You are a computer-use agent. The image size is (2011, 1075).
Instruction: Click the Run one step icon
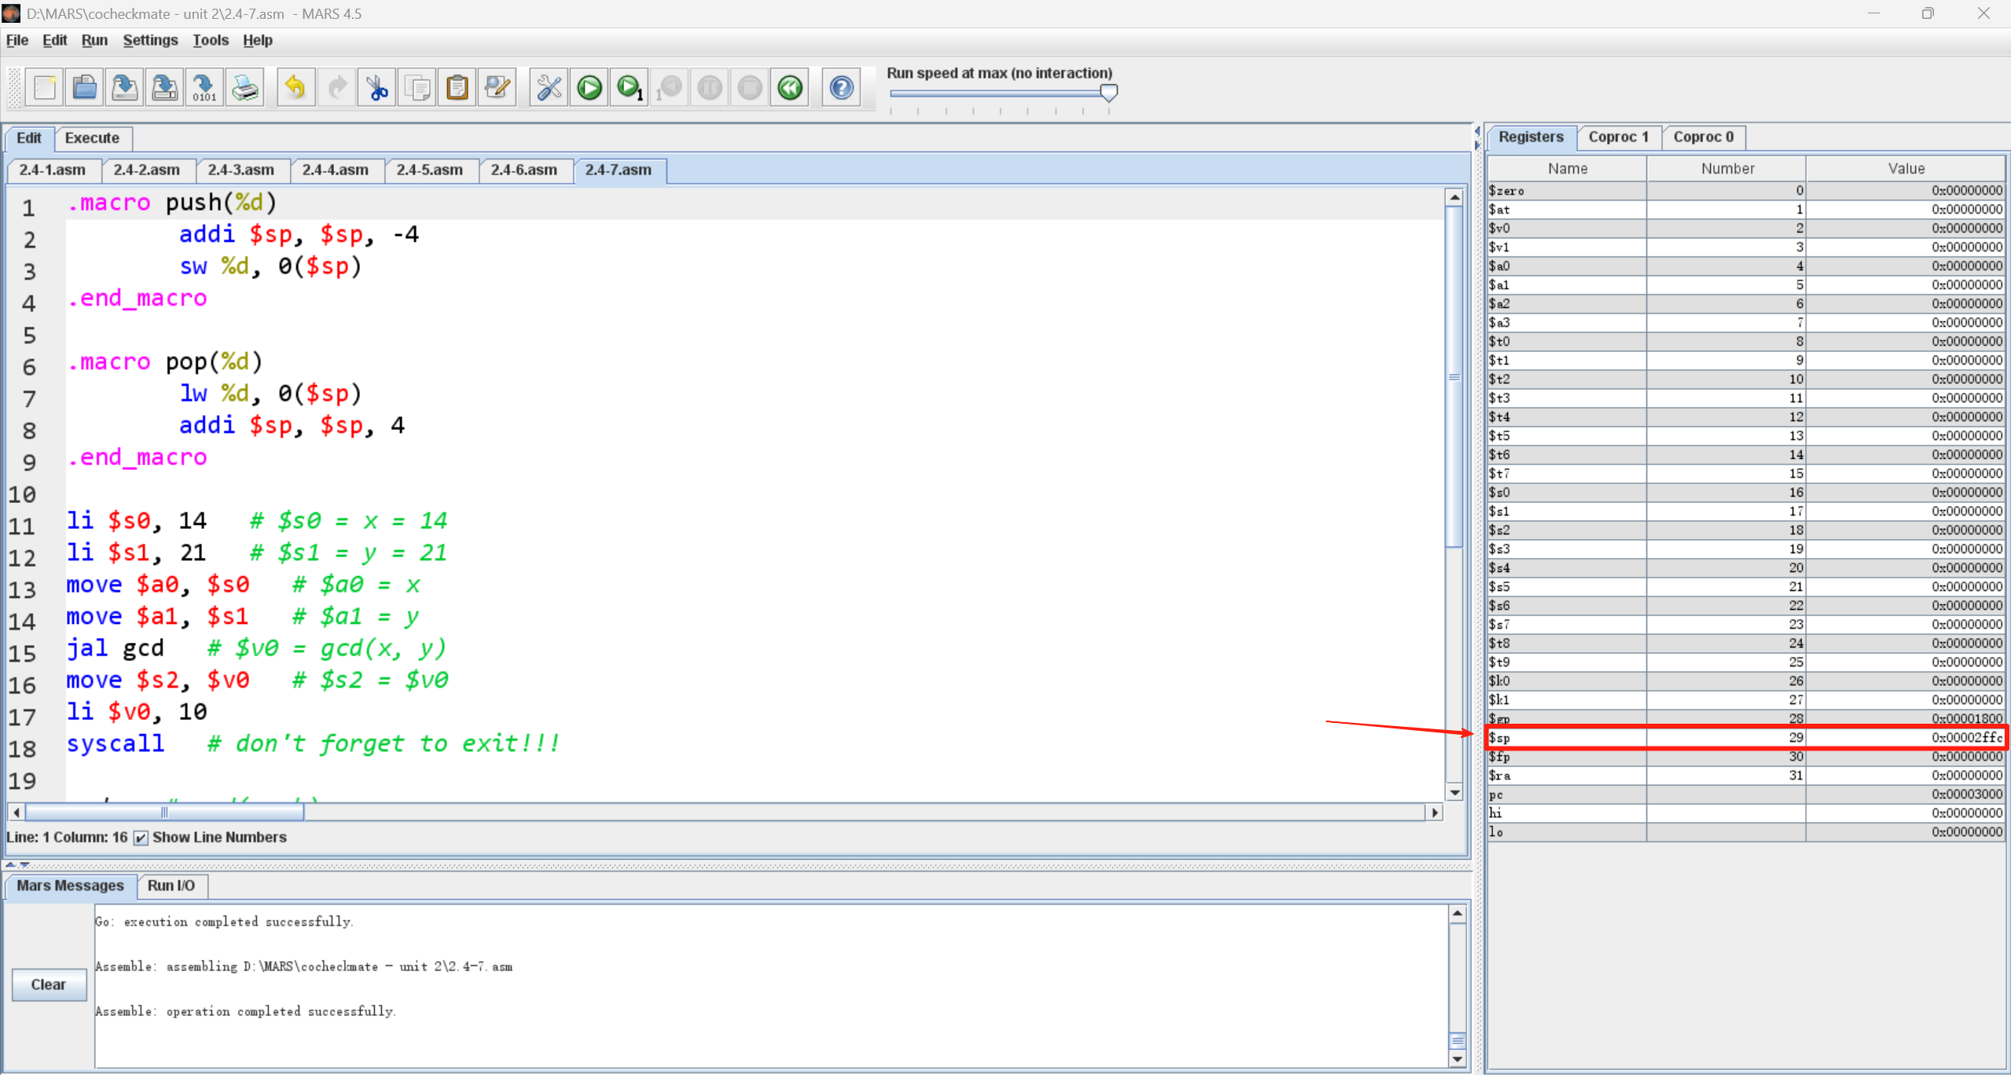[629, 87]
